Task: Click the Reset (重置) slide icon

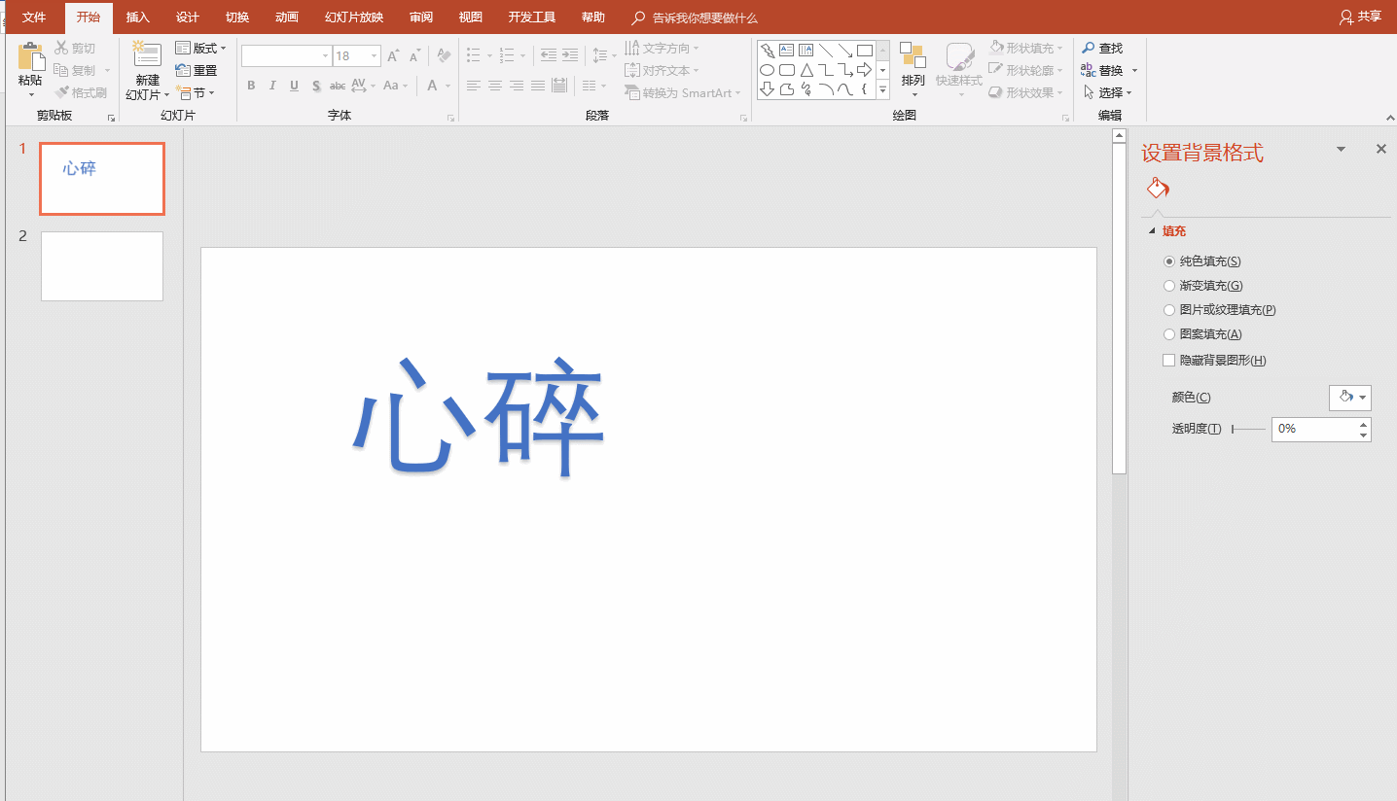Action: 183,70
